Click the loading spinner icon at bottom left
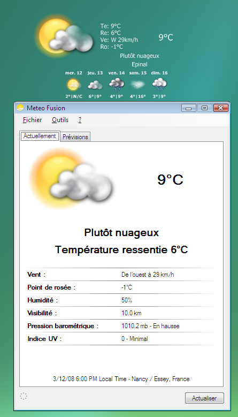The height and width of the screenshot is (417, 238). (x=24, y=396)
